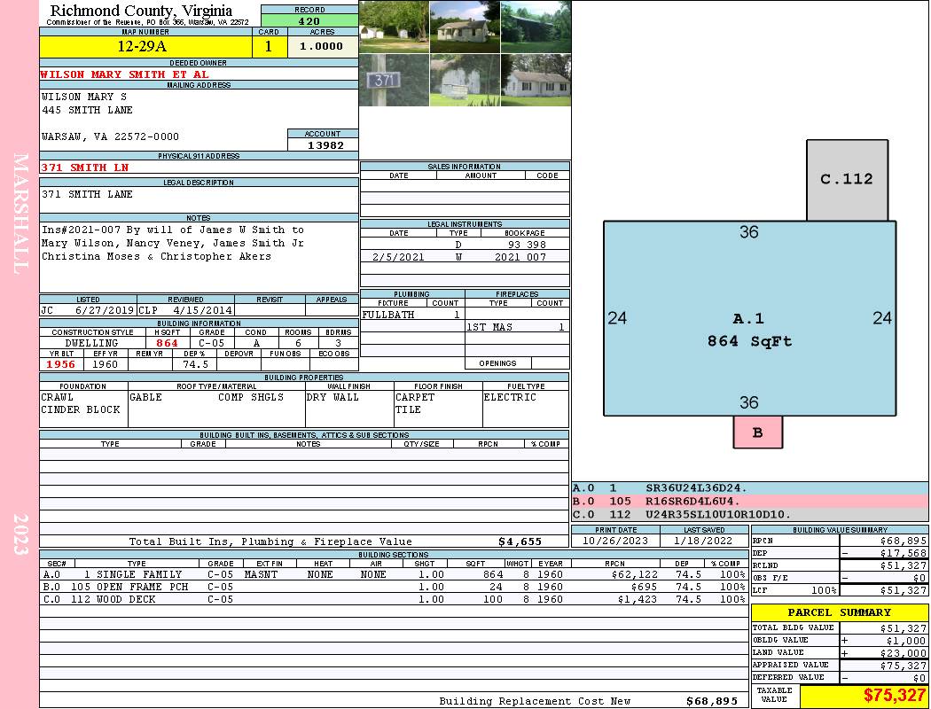
Task: Click the 2/5/2021 legal instrument row
Action: point(464,256)
